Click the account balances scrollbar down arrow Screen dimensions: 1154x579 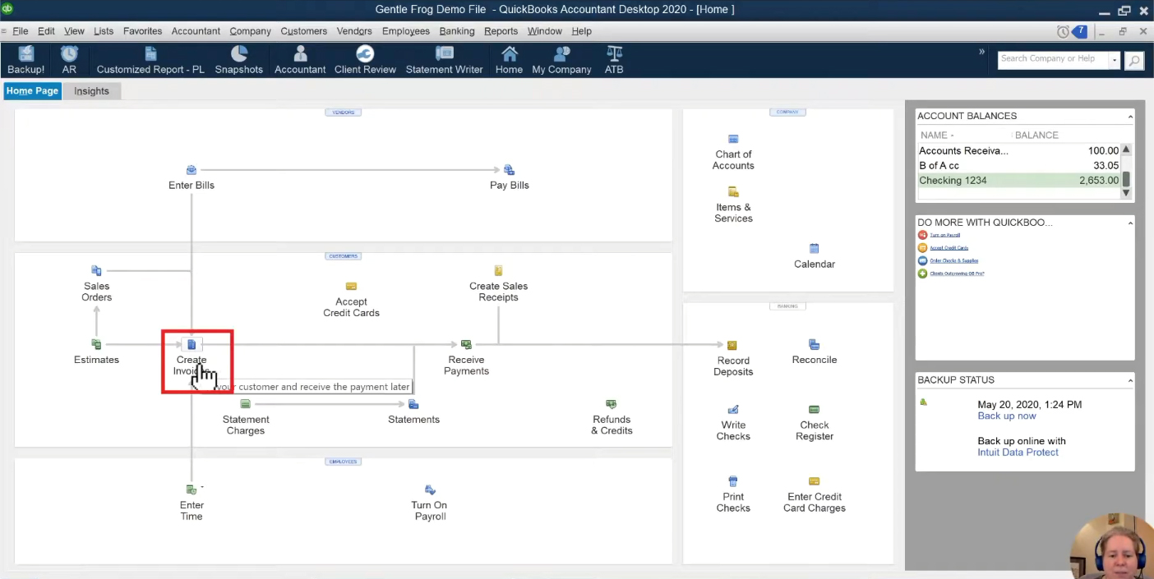[x=1126, y=194]
